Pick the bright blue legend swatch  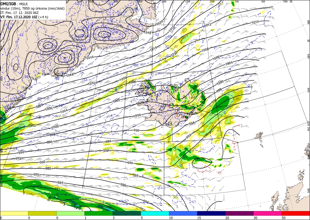(x=183, y=213)
